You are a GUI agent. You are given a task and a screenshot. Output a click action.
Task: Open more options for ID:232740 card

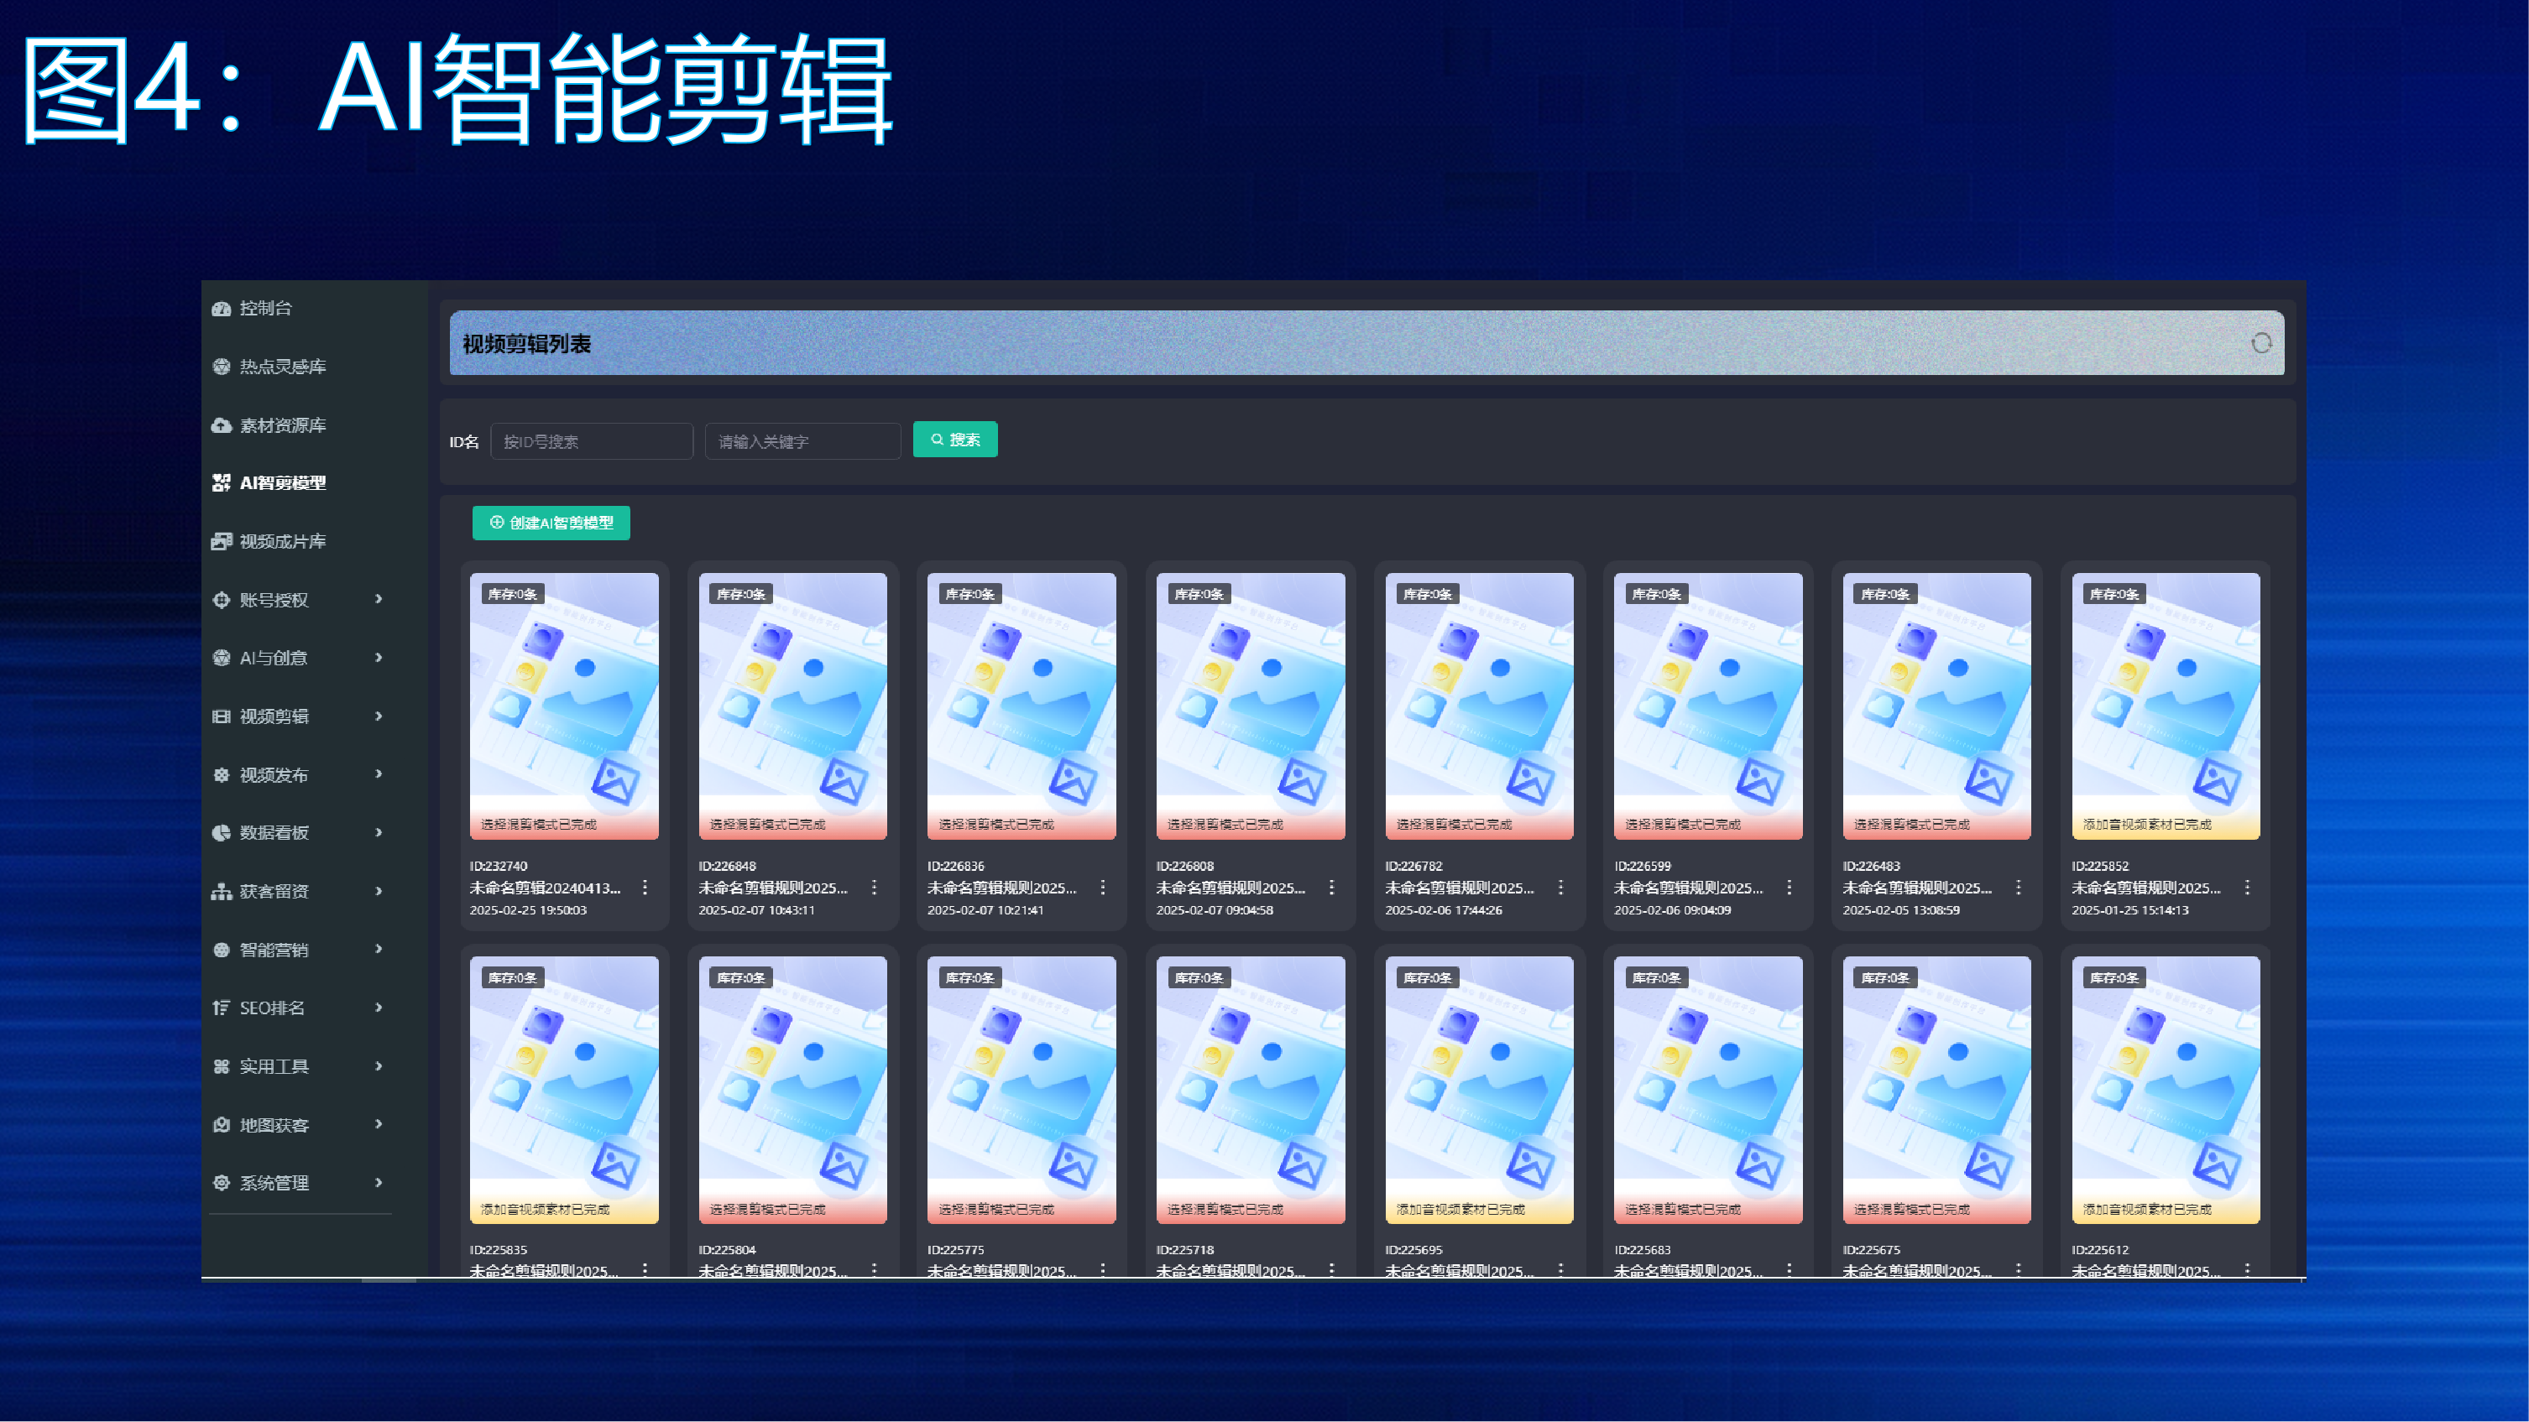(645, 887)
